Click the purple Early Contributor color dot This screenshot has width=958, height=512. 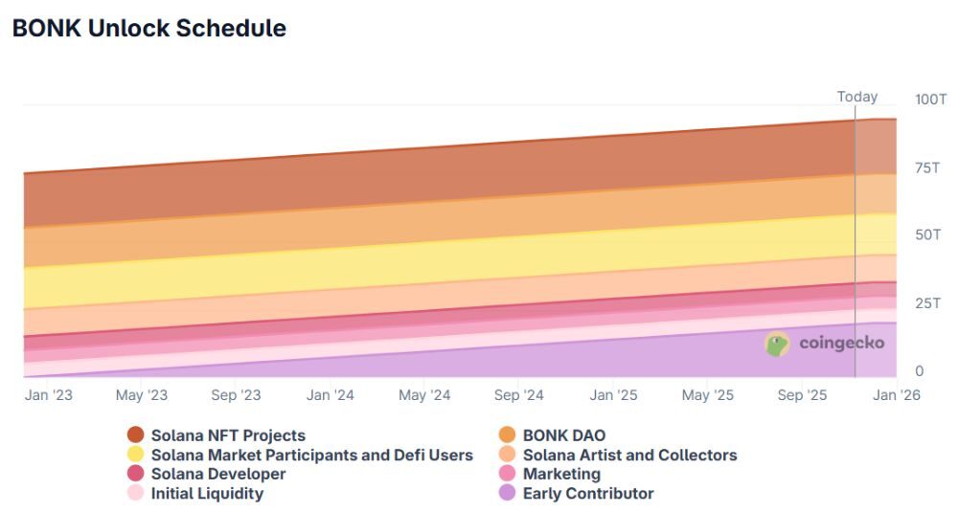(508, 493)
